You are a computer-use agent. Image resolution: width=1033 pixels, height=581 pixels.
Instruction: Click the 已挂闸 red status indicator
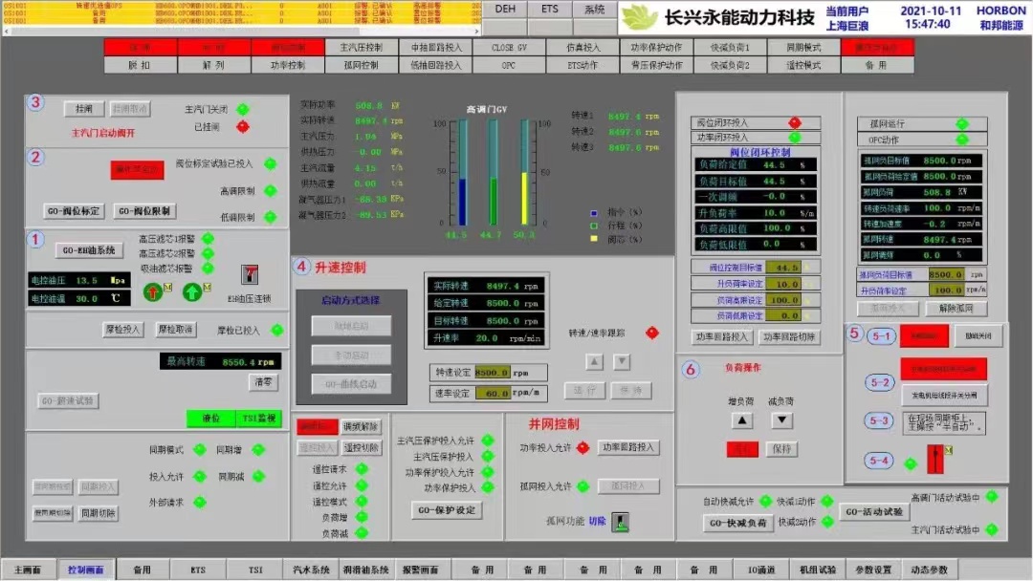tap(243, 126)
